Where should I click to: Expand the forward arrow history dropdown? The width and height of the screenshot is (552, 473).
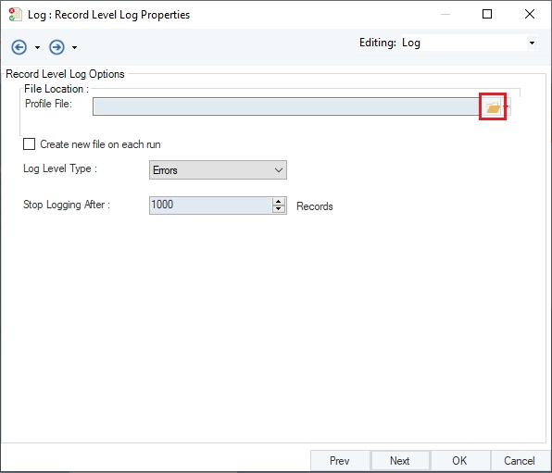click(74, 47)
